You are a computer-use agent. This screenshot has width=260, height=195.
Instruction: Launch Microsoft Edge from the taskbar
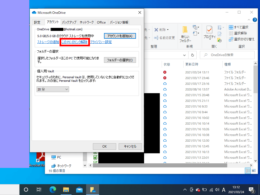[x=53, y=189]
